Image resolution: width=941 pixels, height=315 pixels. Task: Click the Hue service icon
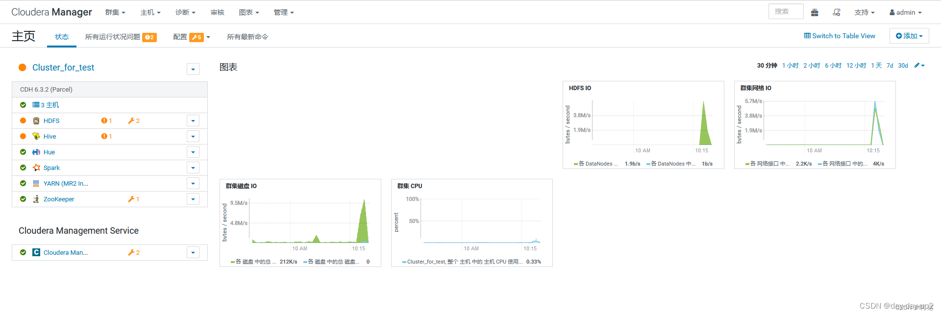(x=36, y=152)
